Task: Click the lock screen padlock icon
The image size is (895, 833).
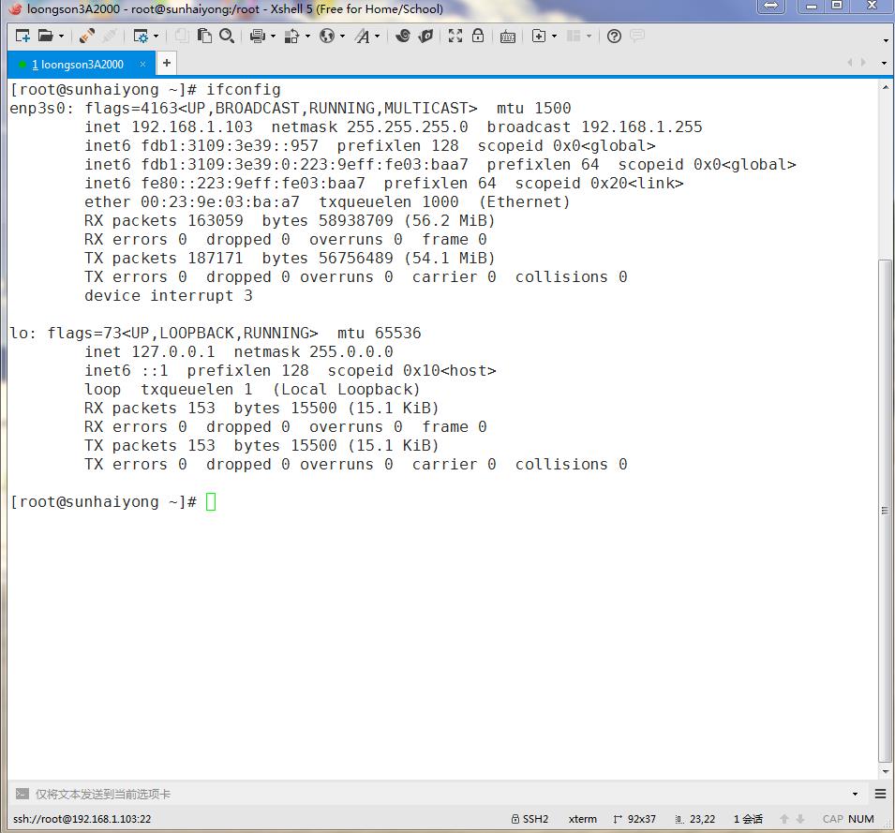Action: click(x=478, y=36)
